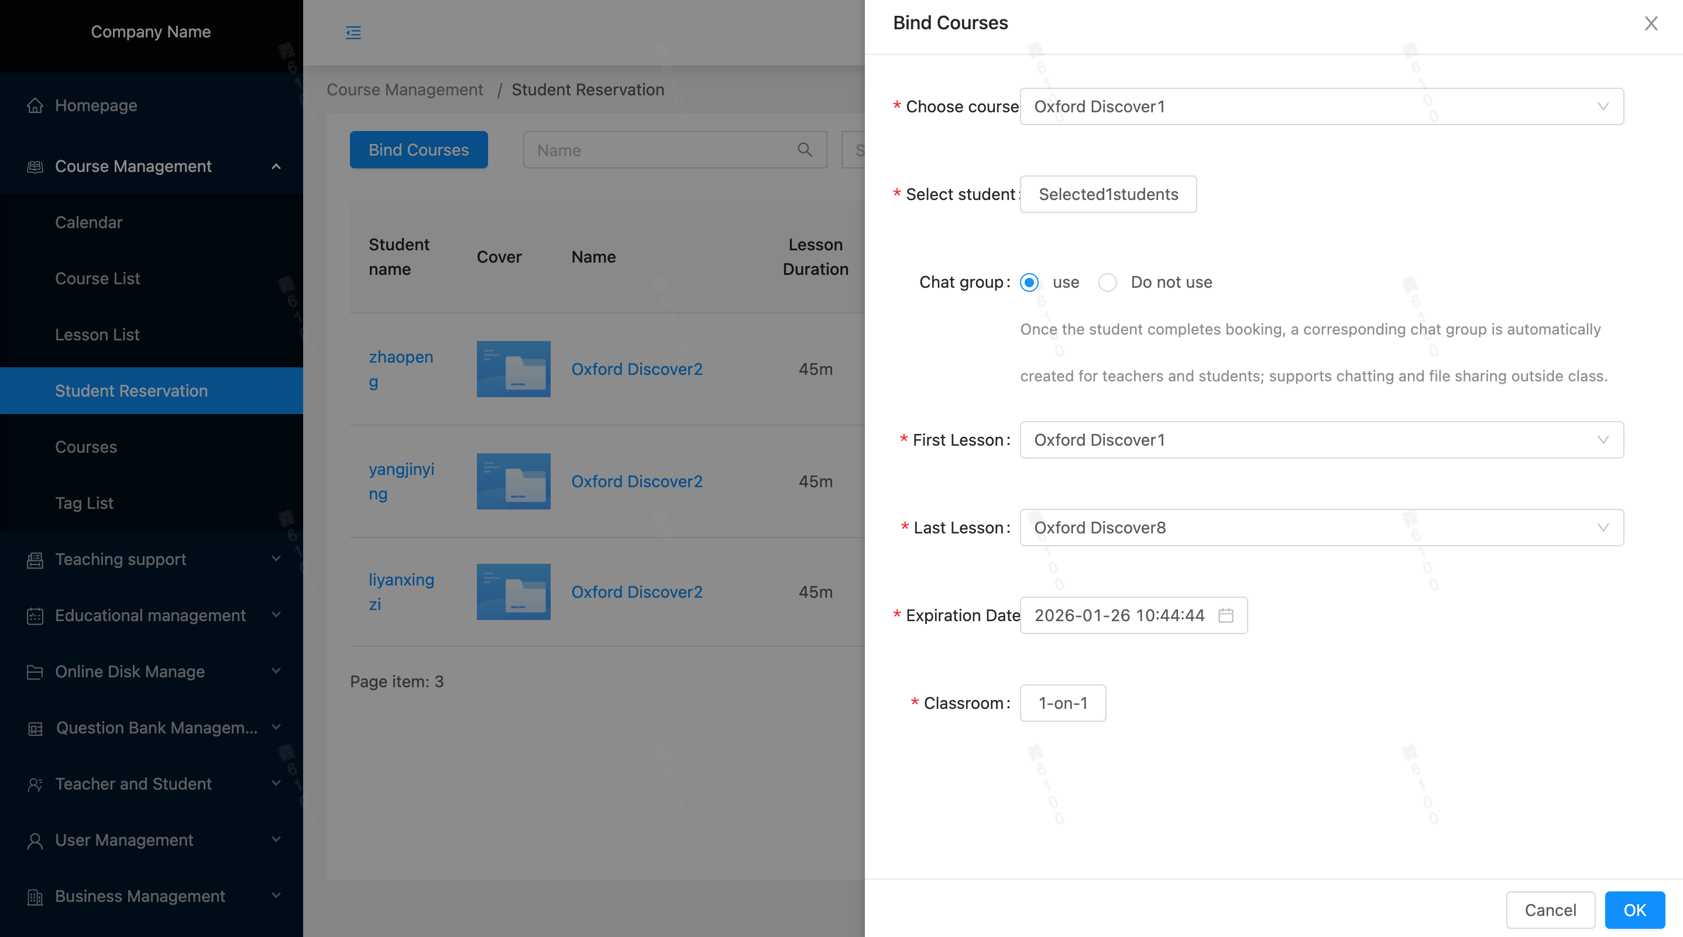Select the 'use' chat group radio button
The image size is (1683, 937).
point(1029,282)
